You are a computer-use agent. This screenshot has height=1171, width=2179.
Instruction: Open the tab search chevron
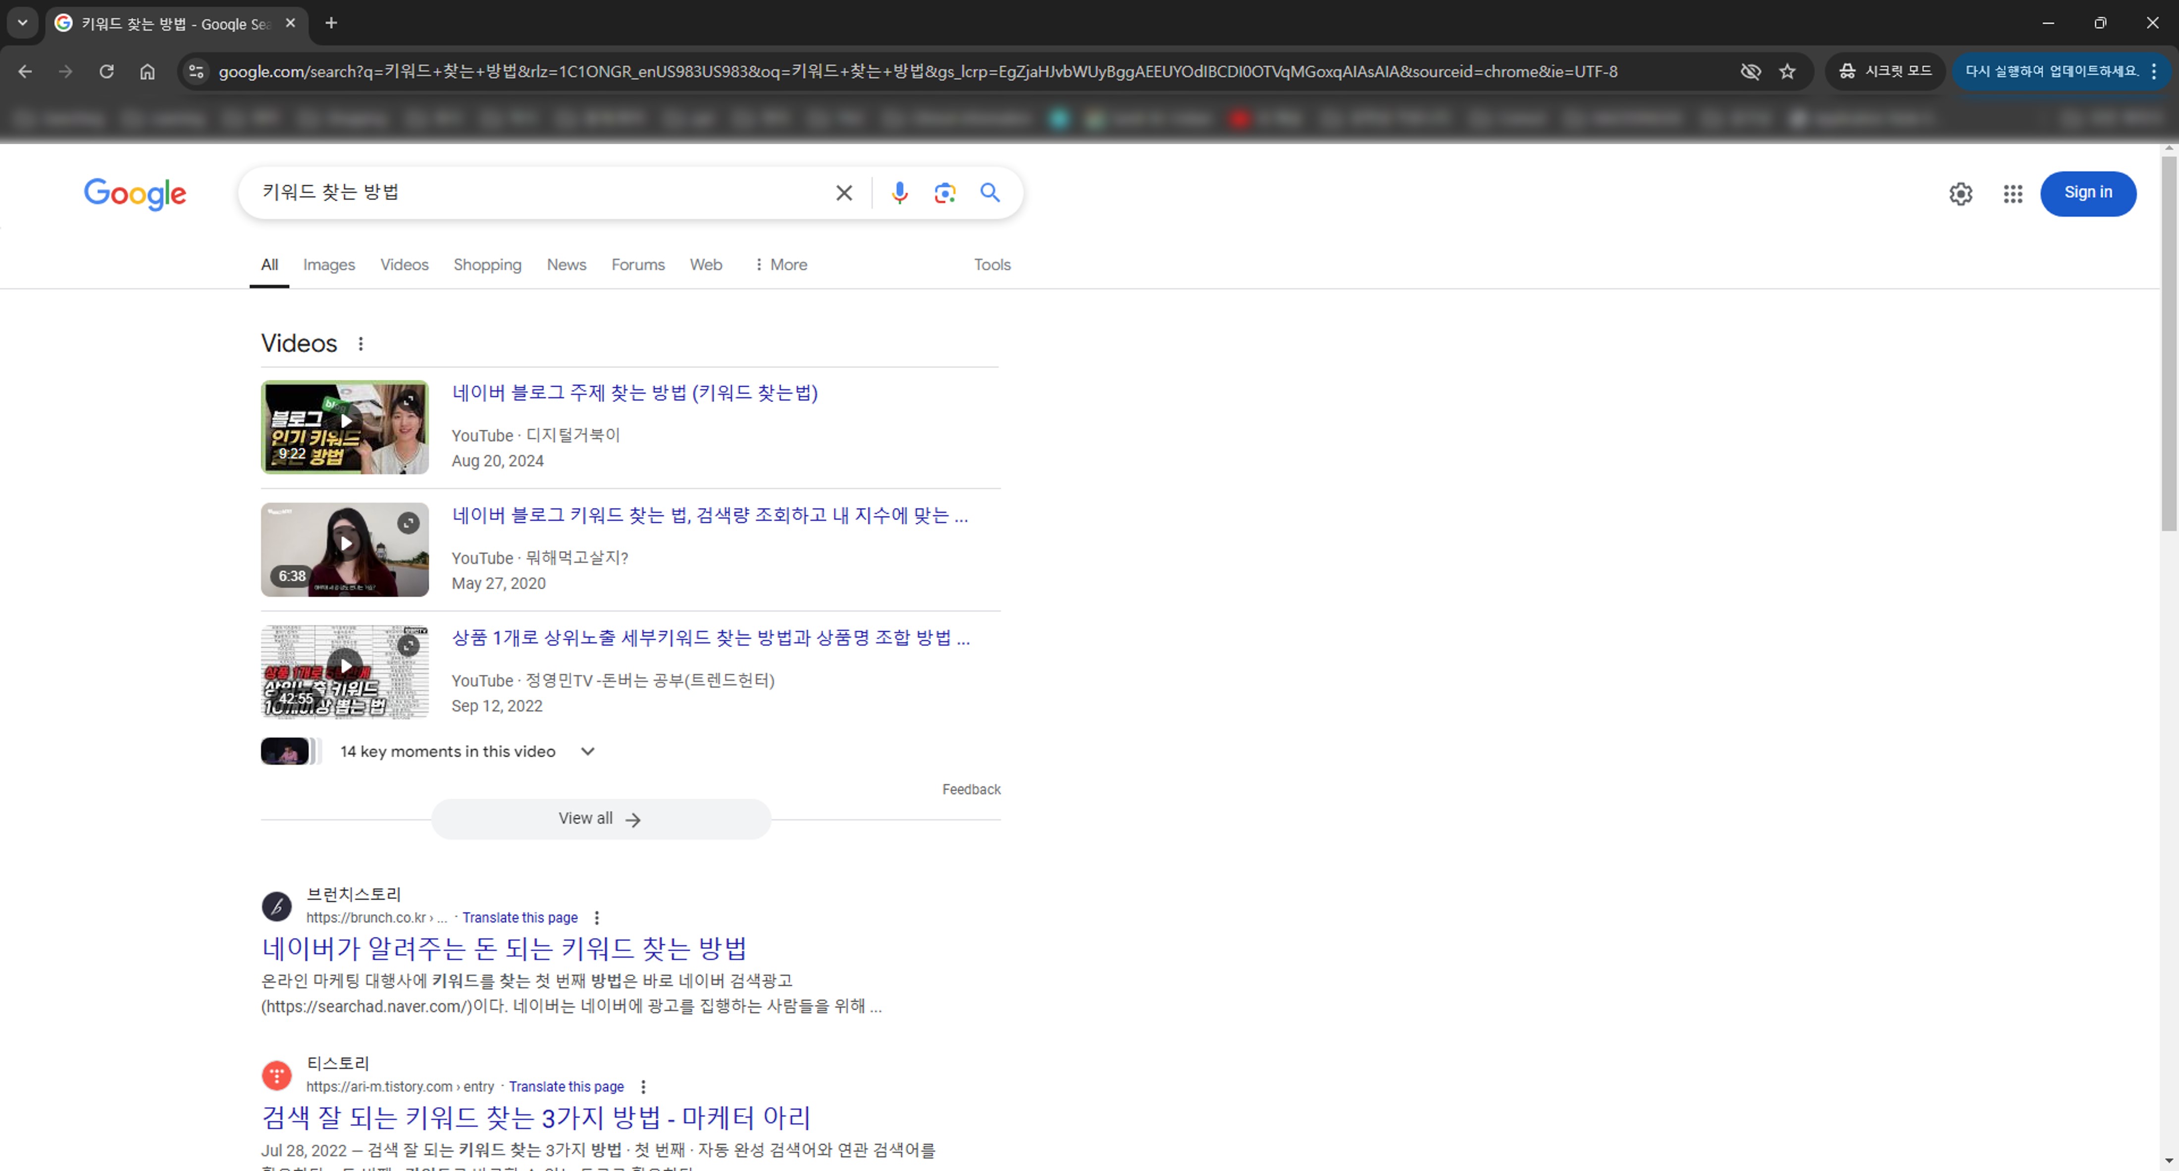[22, 23]
